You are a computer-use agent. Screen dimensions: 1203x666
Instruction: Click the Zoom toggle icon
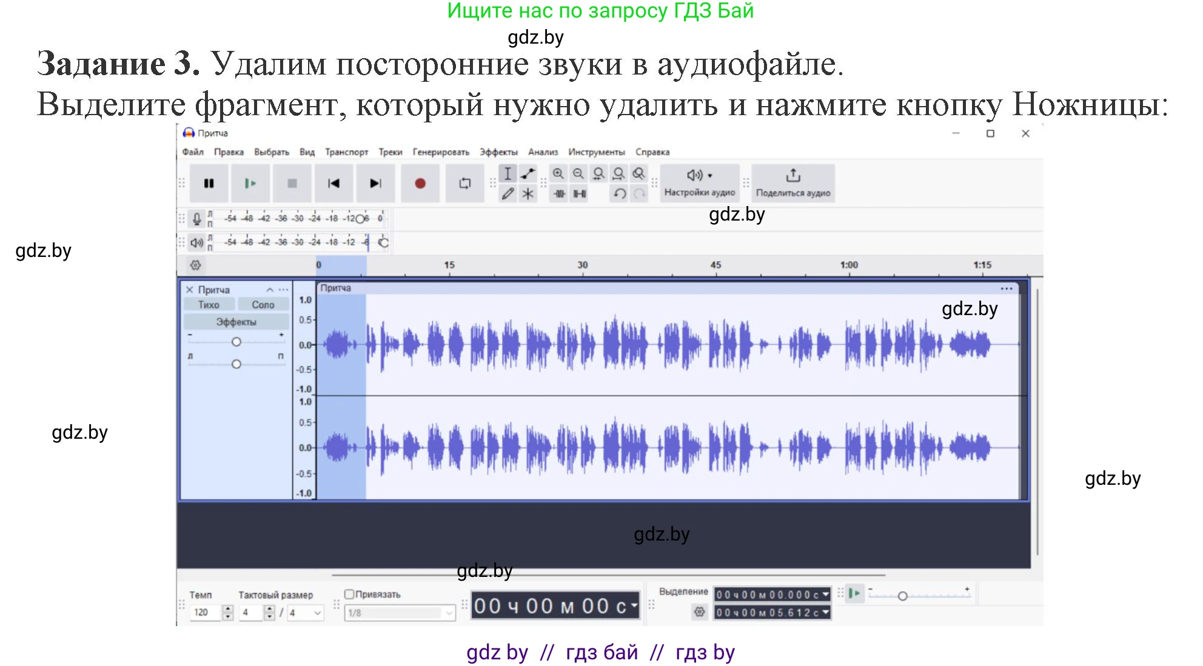tap(638, 174)
